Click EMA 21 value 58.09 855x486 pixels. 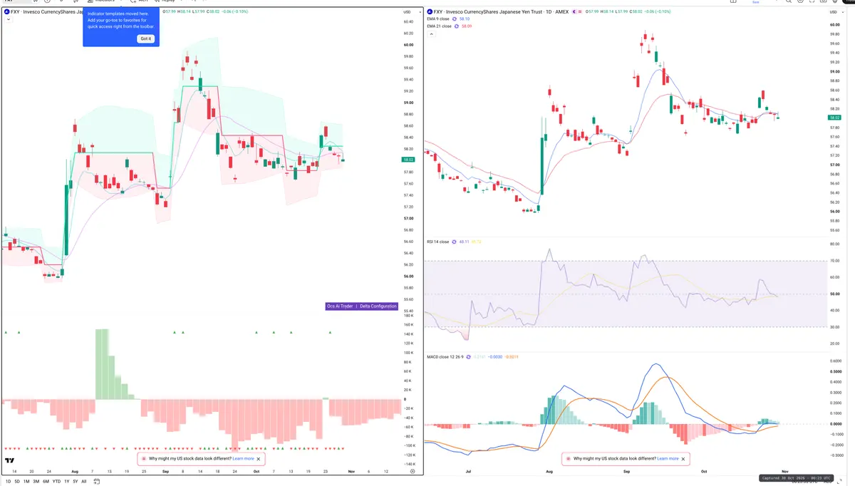(x=467, y=26)
